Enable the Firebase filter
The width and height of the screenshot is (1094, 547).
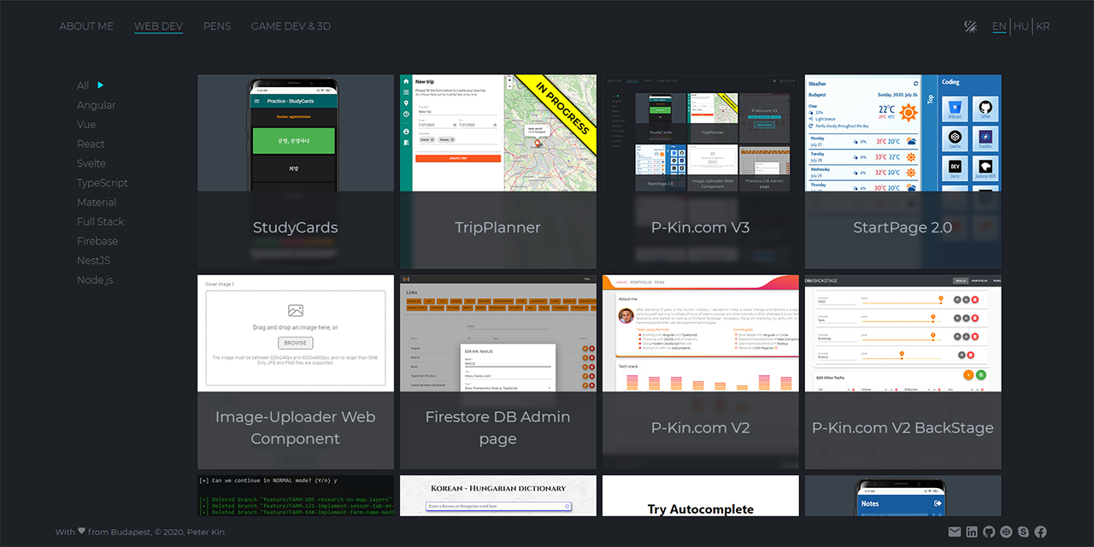pyautogui.click(x=97, y=241)
